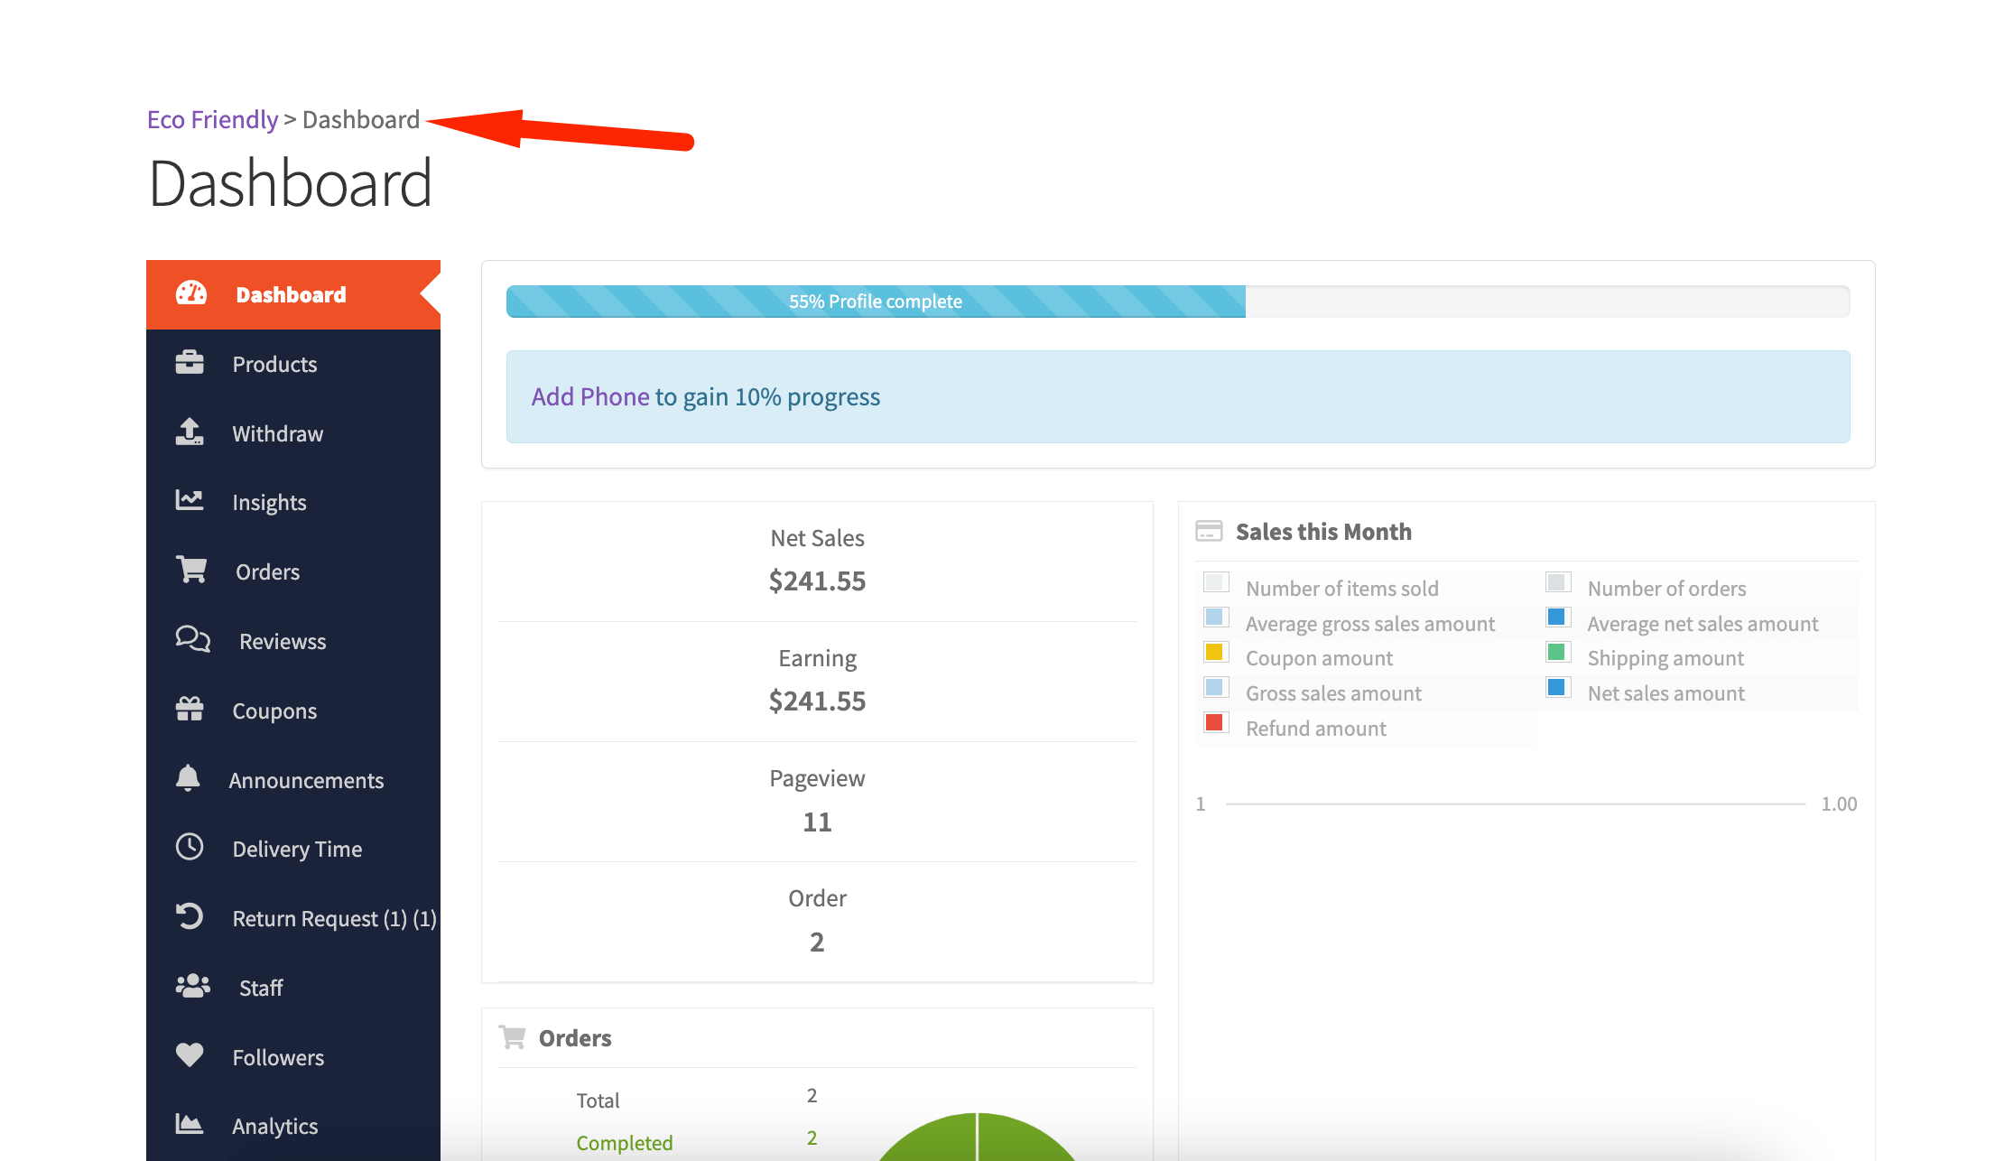The height and width of the screenshot is (1161, 1995).
Task: Click the Net Sales $241.55 value
Action: tap(817, 580)
